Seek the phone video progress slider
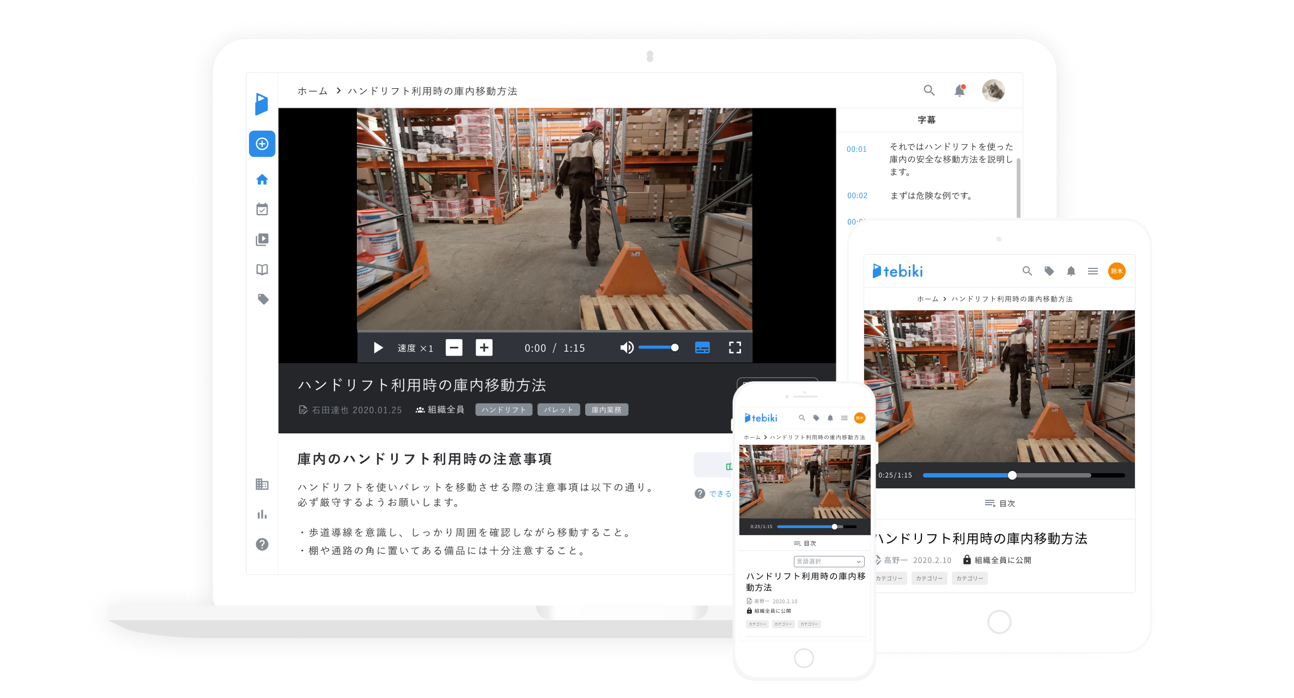 pyautogui.click(x=817, y=526)
